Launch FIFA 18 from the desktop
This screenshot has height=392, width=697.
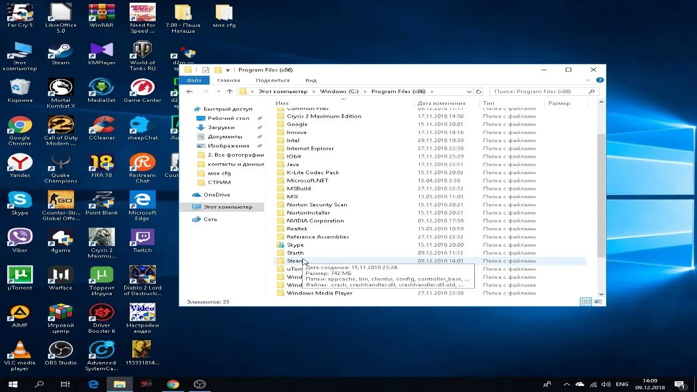click(x=101, y=166)
